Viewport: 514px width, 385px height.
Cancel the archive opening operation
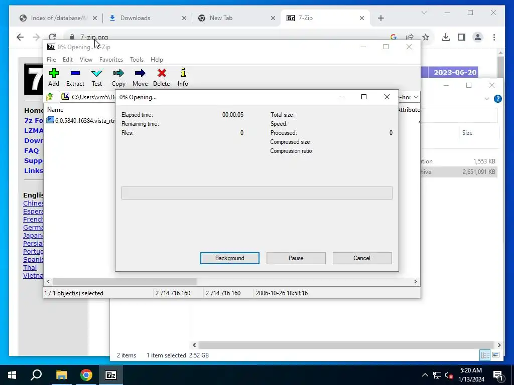362,258
